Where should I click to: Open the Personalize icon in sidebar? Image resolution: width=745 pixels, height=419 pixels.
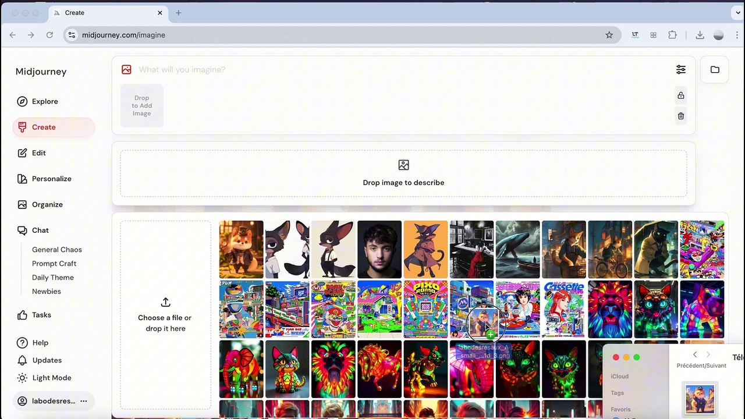point(22,179)
